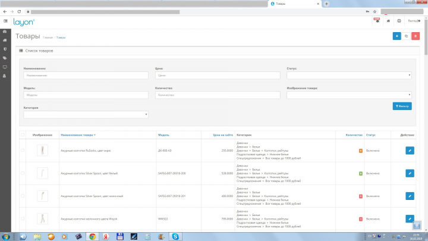Screen dimensions: 428x241
Task: Focus the Модель filter input
Action: [x=86, y=95]
